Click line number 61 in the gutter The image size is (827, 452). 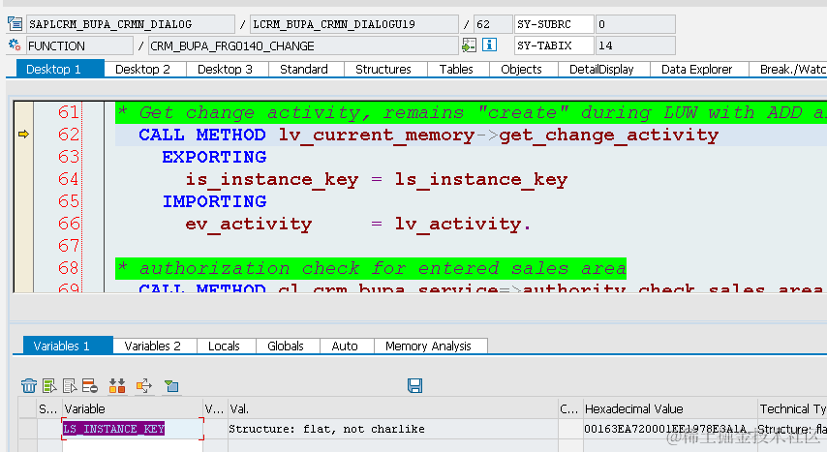69,112
